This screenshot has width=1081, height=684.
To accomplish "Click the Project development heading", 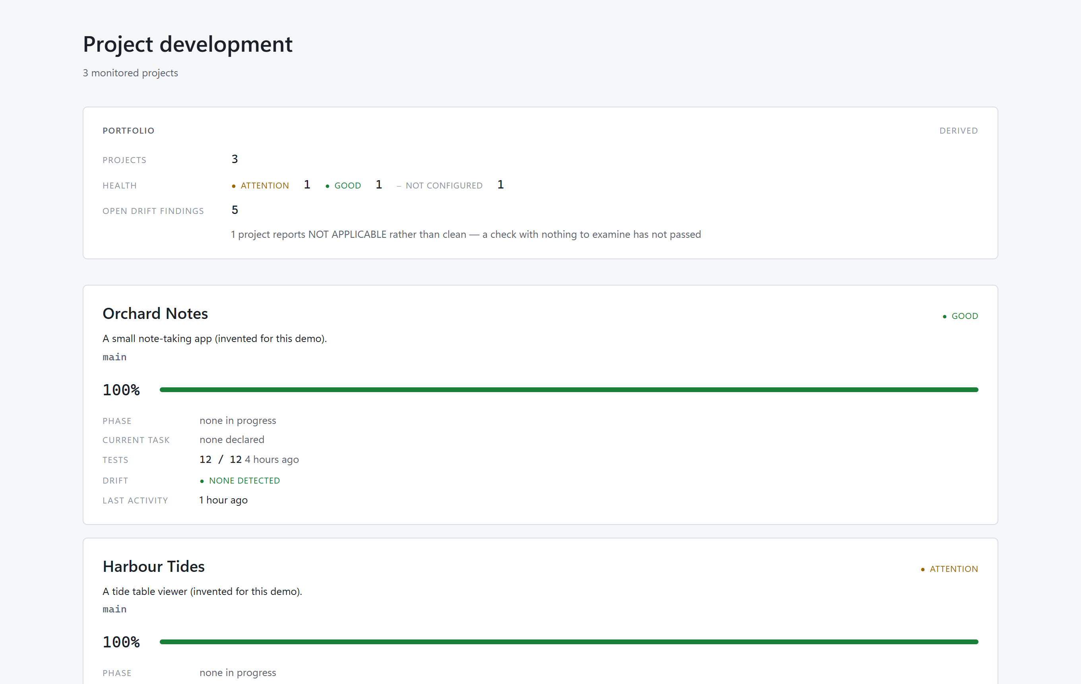I will click(x=188, y=45).
